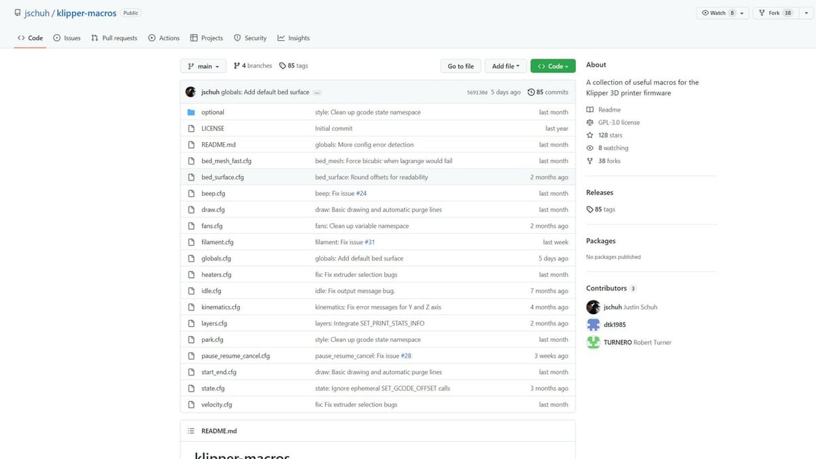This screenshot has height=459, width=816.
Task: Click the repository icon beside jschuh
Action: pos(18,13)
